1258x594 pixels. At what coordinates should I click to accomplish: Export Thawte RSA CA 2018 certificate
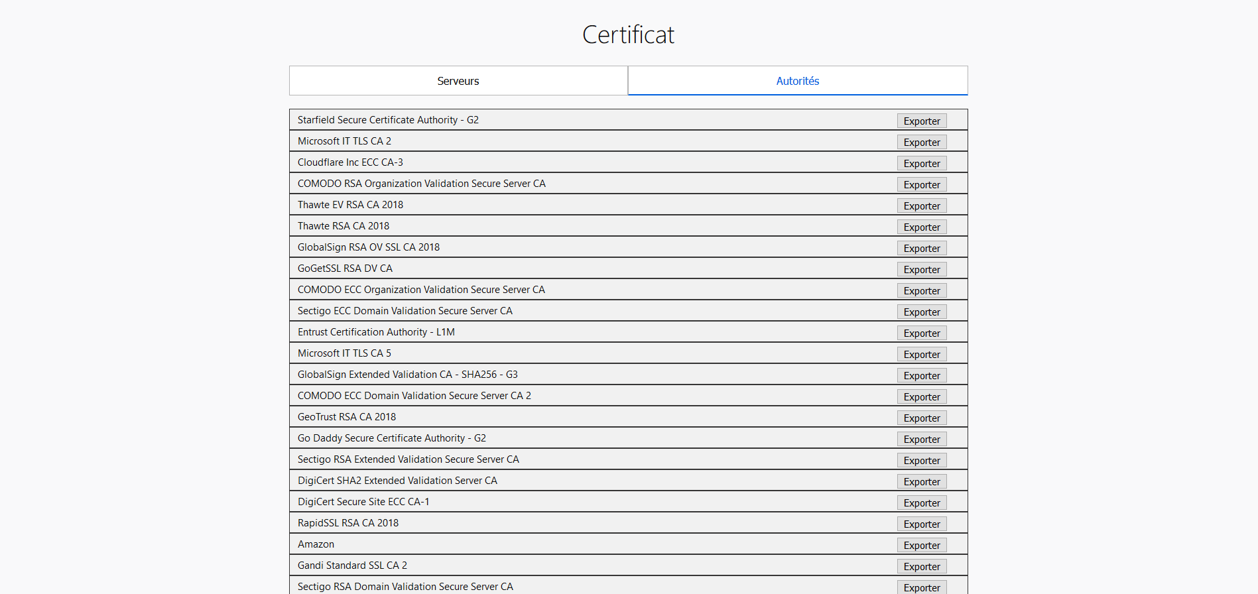coord(922,227)
